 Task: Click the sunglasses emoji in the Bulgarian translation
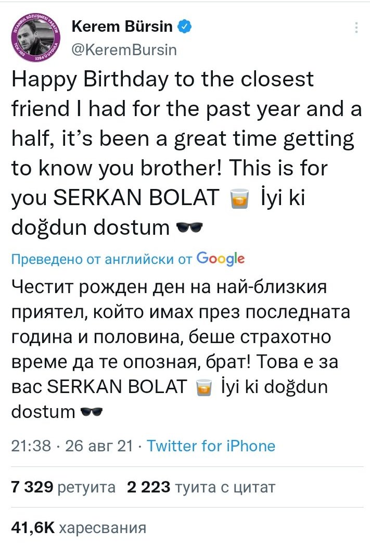click(x=93, y=413)
